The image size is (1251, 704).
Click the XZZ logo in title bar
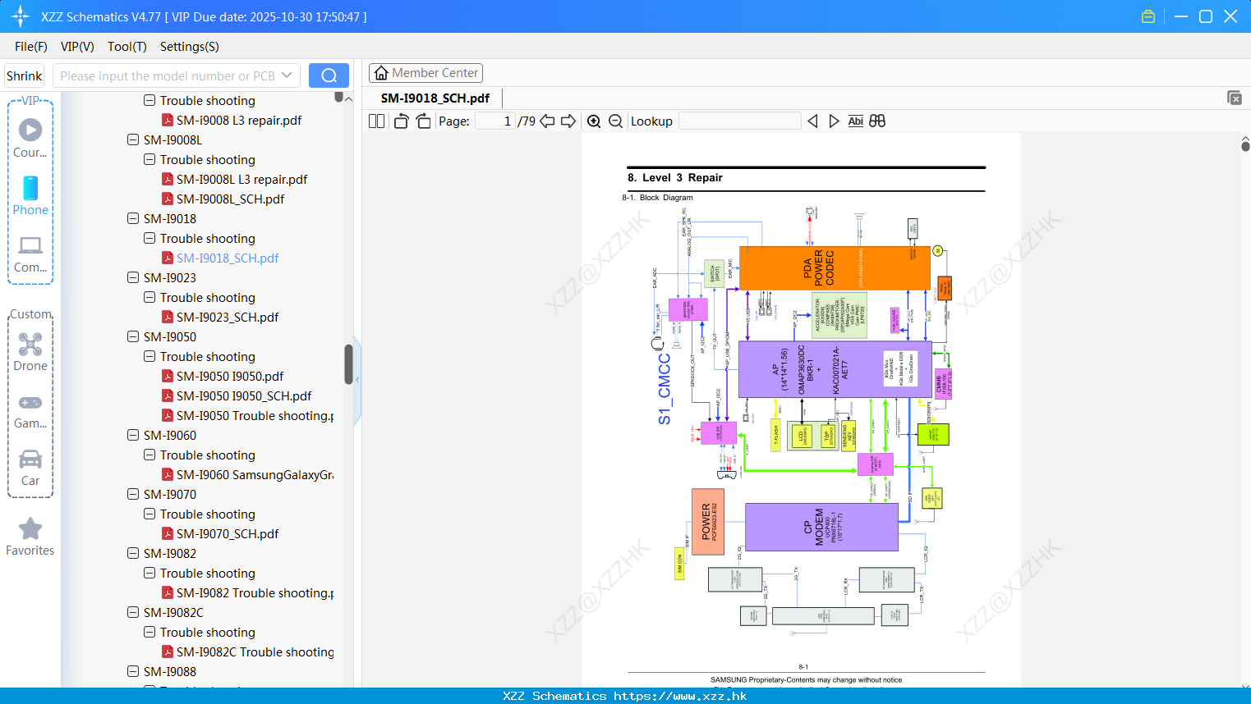tap(21, 16)
